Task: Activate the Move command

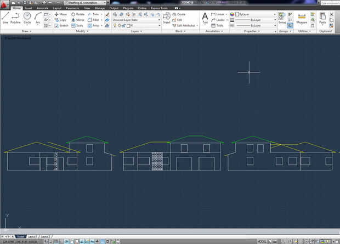Action: pos(61,14)
